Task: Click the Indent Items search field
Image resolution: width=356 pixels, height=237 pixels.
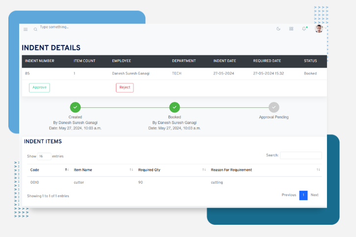Action: (301, 155)
